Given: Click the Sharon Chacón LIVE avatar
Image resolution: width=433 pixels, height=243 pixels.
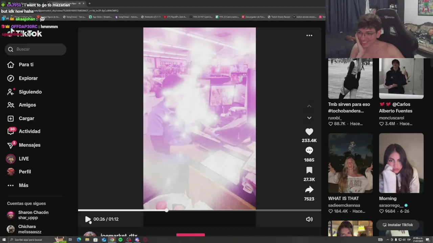Looking at the screenshot, I should (11, 215).
